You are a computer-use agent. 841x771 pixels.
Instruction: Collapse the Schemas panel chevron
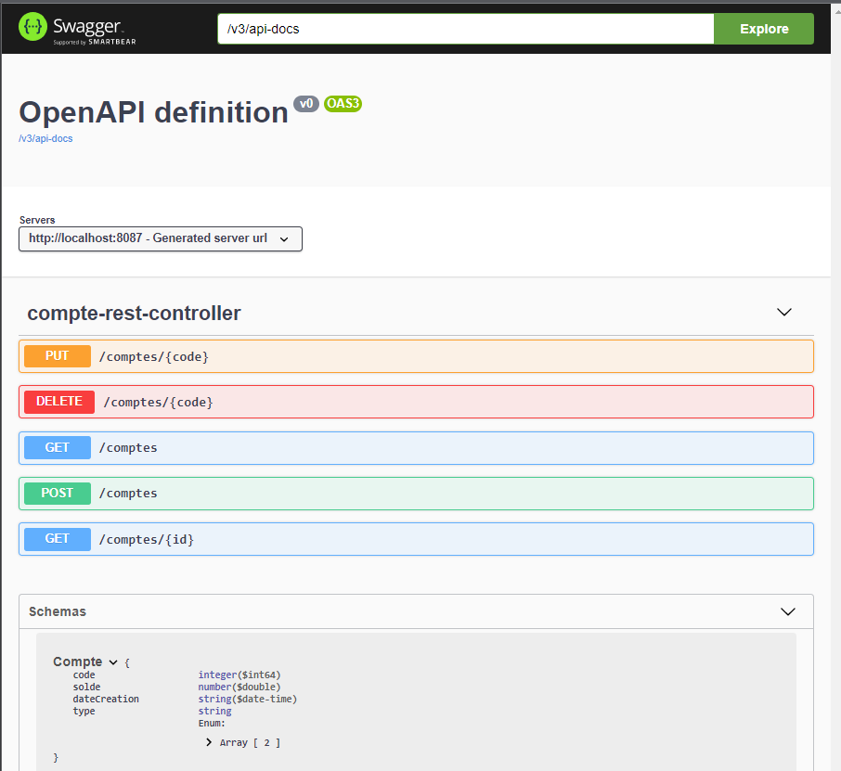[x=788, y=611]
